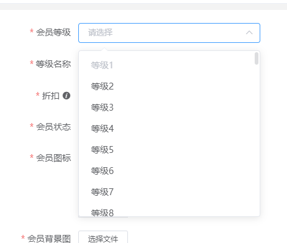Click the 等级名称 field label

pyautogui.click(x=53, y=64)
